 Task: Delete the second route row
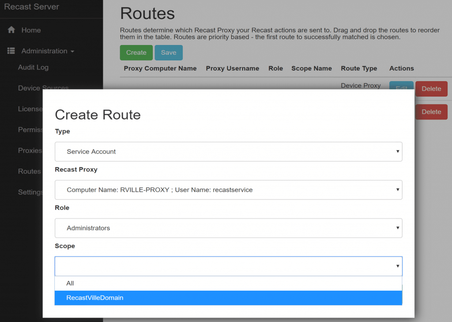(431, 112)
